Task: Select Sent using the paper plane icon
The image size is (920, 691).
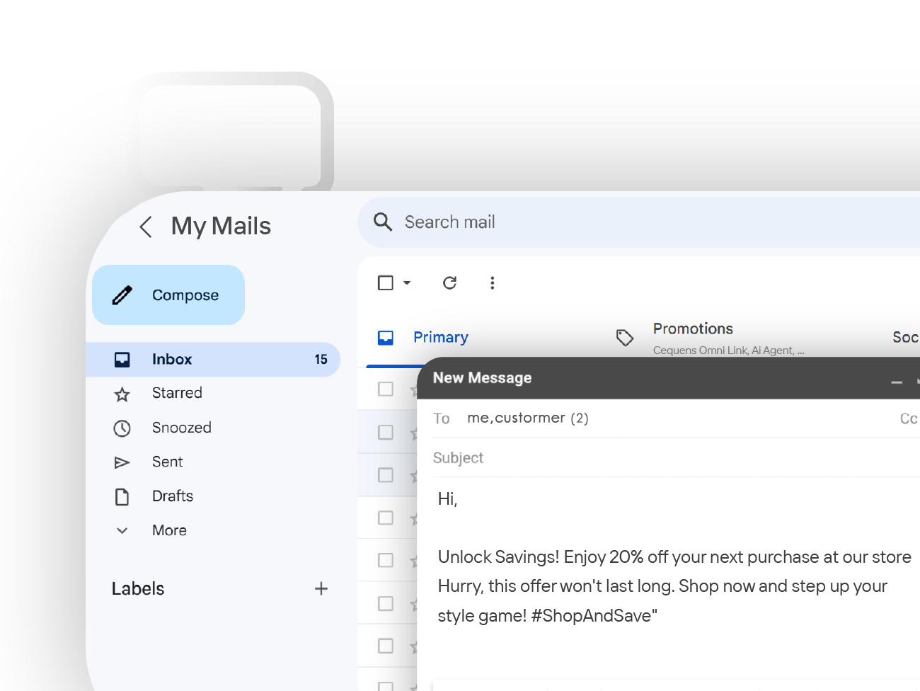Action: pos(122,461)
